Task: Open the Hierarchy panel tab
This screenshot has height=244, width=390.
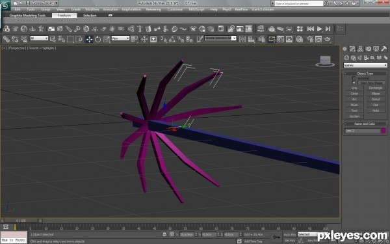Action: [360, 49]
